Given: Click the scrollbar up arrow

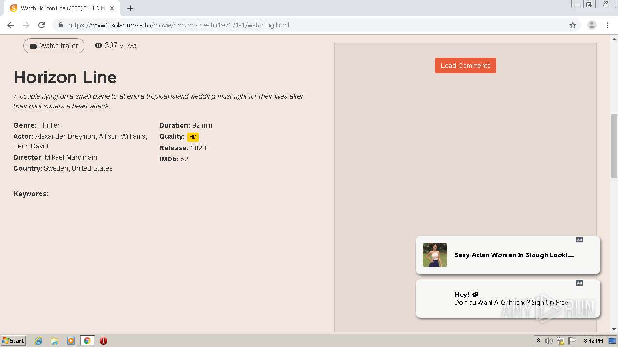Looking at the screenshot, I should tap(614, 39).
